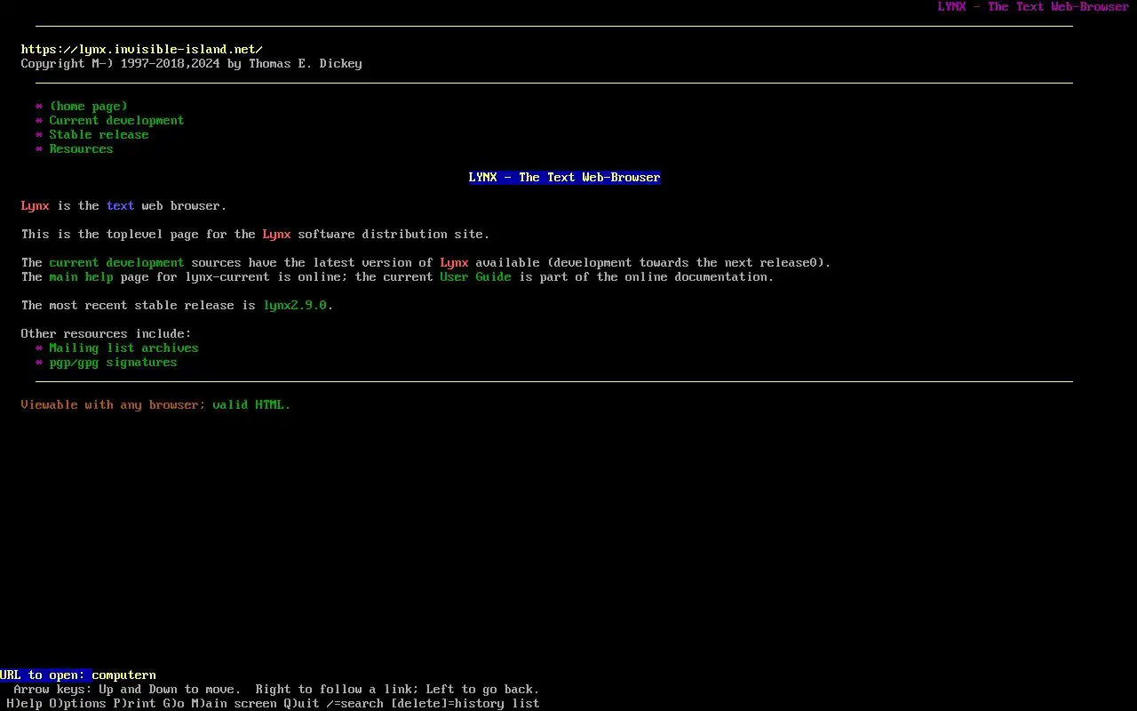Follow the Current development menu link
1137x711 pixels.
(117, 121)
